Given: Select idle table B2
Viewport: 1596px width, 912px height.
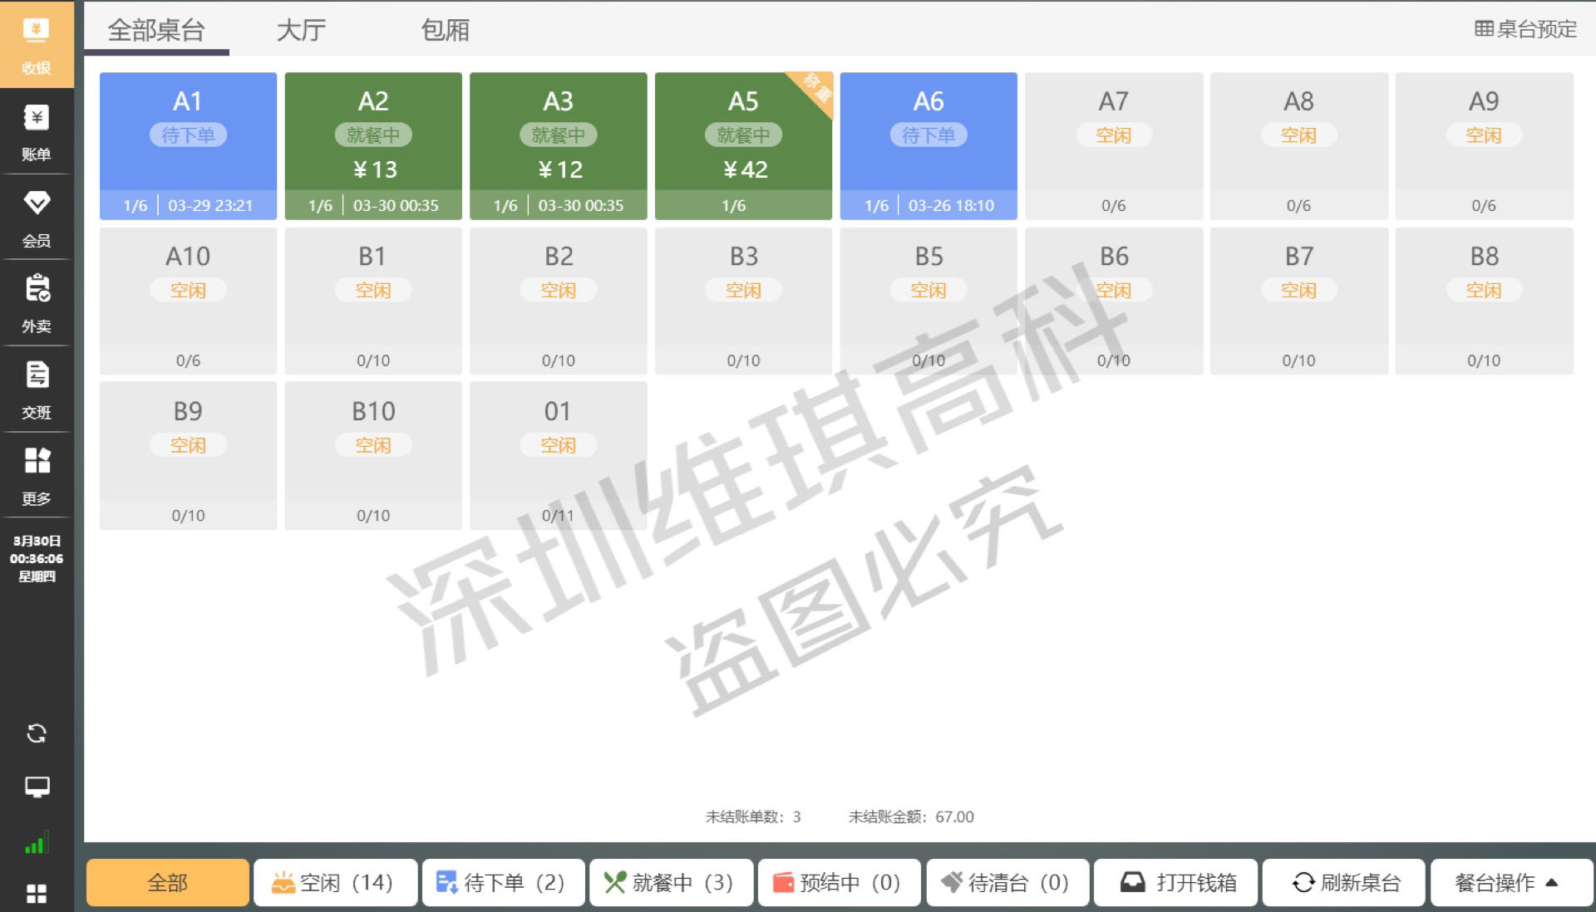Looking at the screenshot, I should [x=559, y=302].
